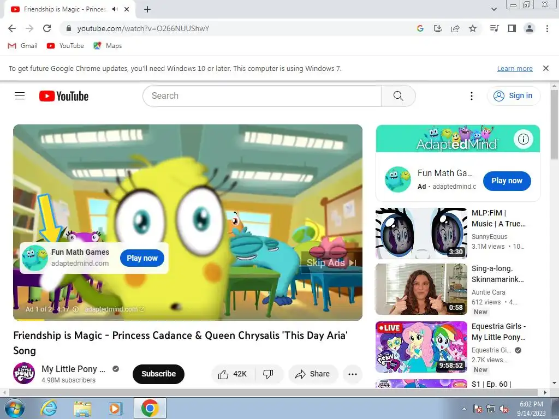Open Windows Explorer folder on taskbar
This screenshot has width=559, height=419.
82,408
